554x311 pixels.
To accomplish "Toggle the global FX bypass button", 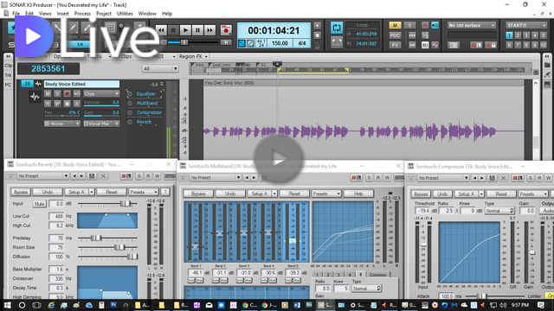I will coord(395,45).
